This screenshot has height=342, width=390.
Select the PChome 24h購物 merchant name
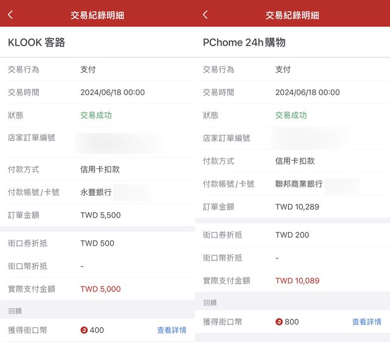coord(244,43)
